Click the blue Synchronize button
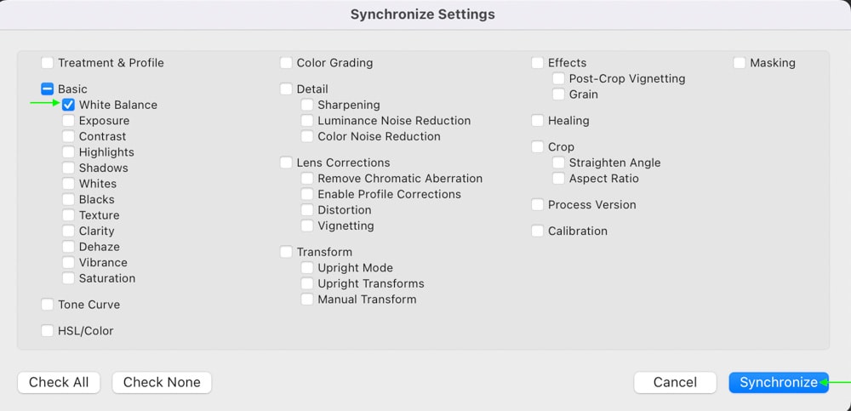851x411 pixels. [778, 382]
